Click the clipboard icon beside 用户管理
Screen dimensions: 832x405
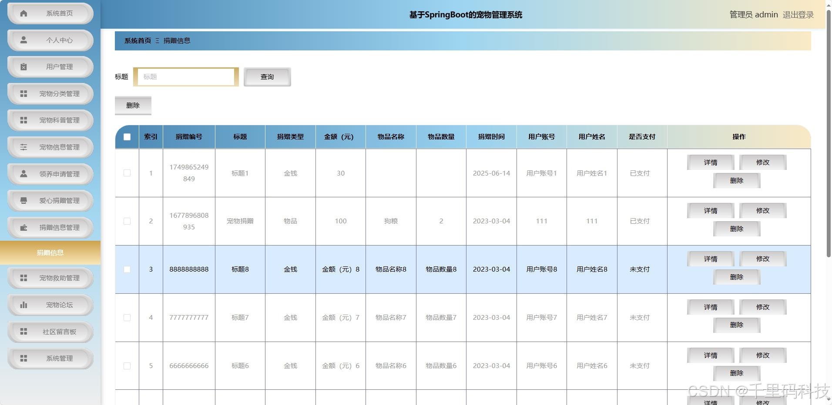point(24,67)
